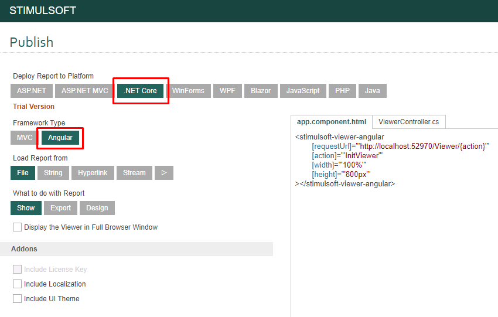Switch to the ViewerController.cs tab
This screenshot has width=498, height=317.
409,122
